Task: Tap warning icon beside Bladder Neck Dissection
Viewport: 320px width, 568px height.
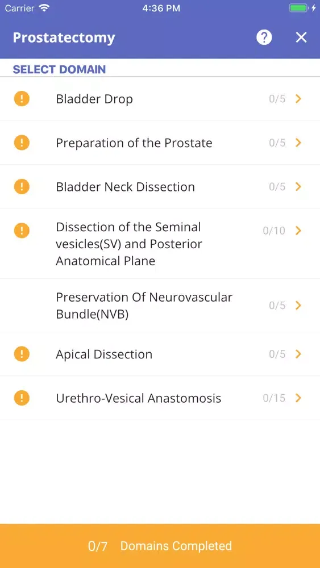Action: [22, 186]
